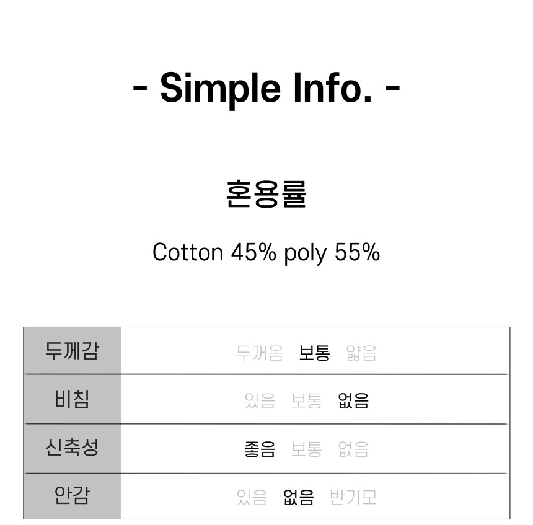Select the 신축성 row label
The height and width of the screenshot is (525, 533).
click(x=72, y=448)
